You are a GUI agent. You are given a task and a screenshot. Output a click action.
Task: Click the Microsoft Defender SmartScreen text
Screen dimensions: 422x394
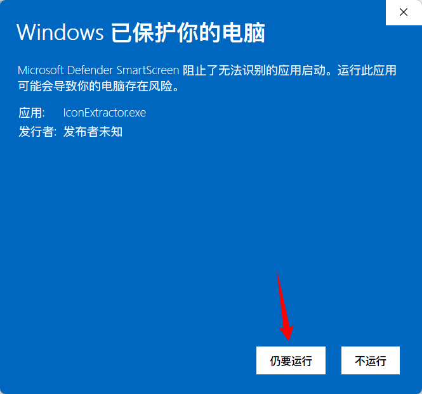[x=98, y=70]
